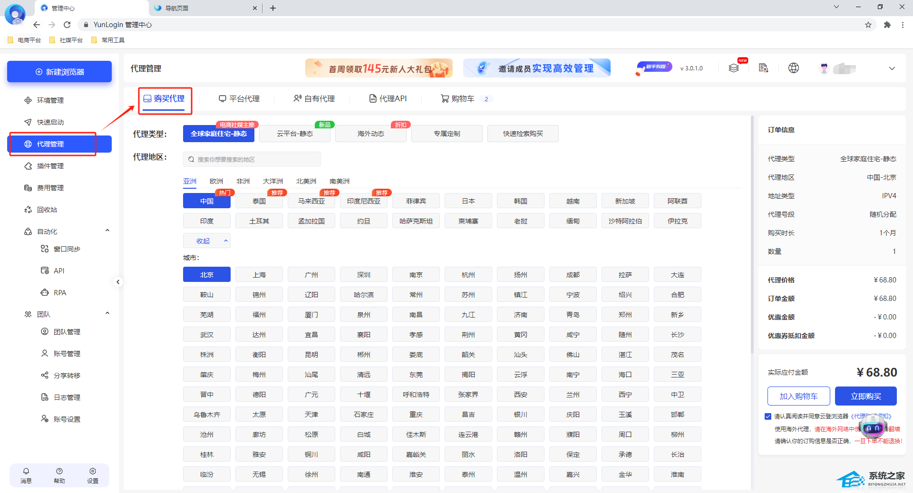The height and width of the screenshot is (493, 913).
Task: Expand the account dropdown chevron in header
Action: point(892,68)
